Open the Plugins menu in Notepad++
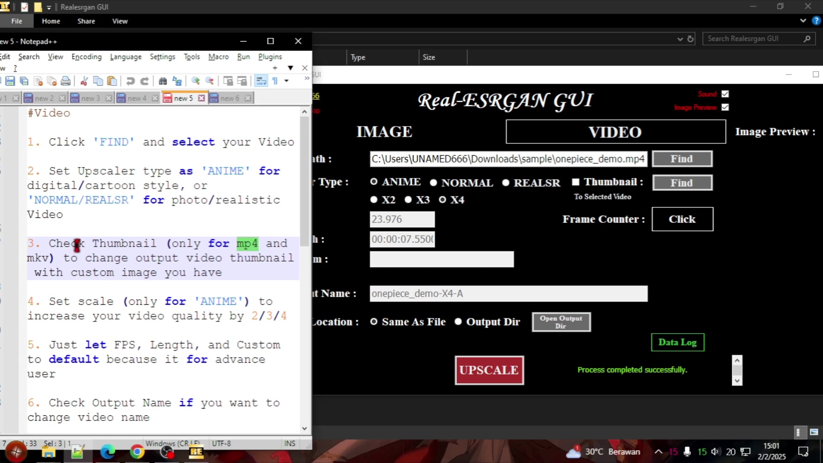This screenshot has width=823, height=463. coord(270,57)
